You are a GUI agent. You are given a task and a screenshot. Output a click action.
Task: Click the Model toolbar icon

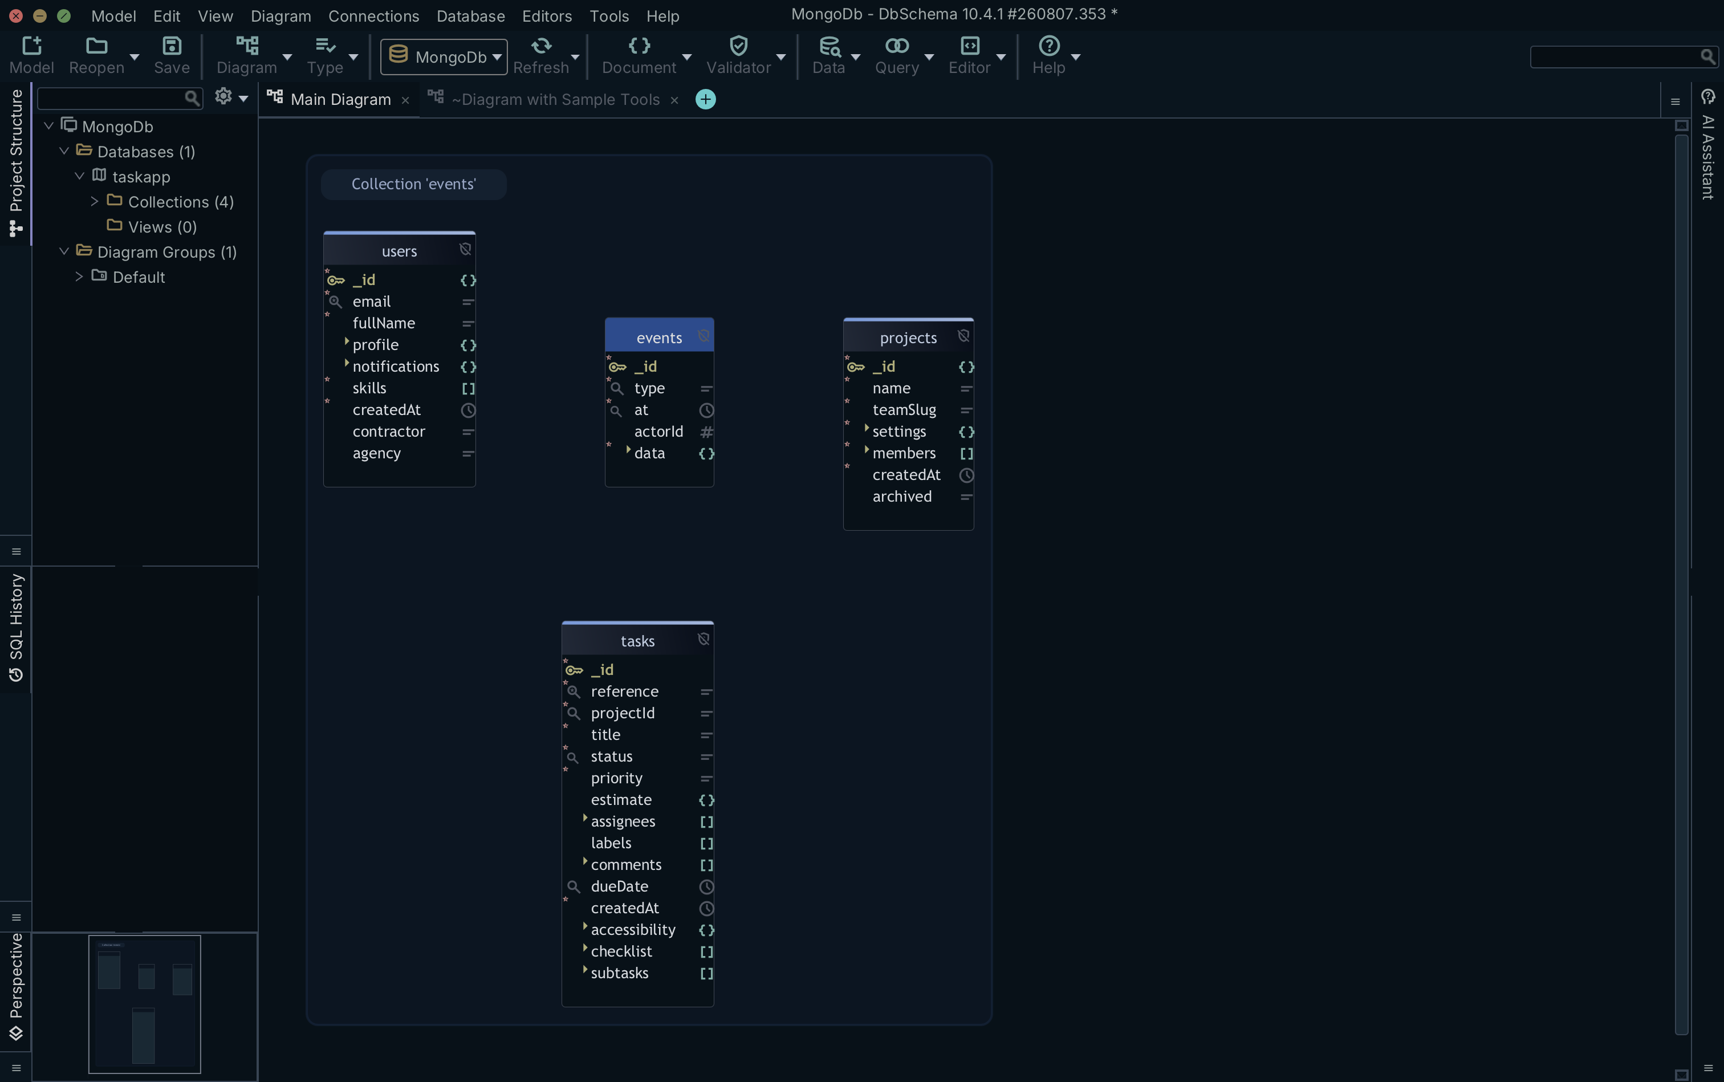(31, 46)
